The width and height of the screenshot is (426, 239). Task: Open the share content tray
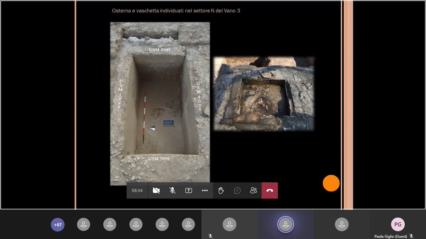pos(189,190)
